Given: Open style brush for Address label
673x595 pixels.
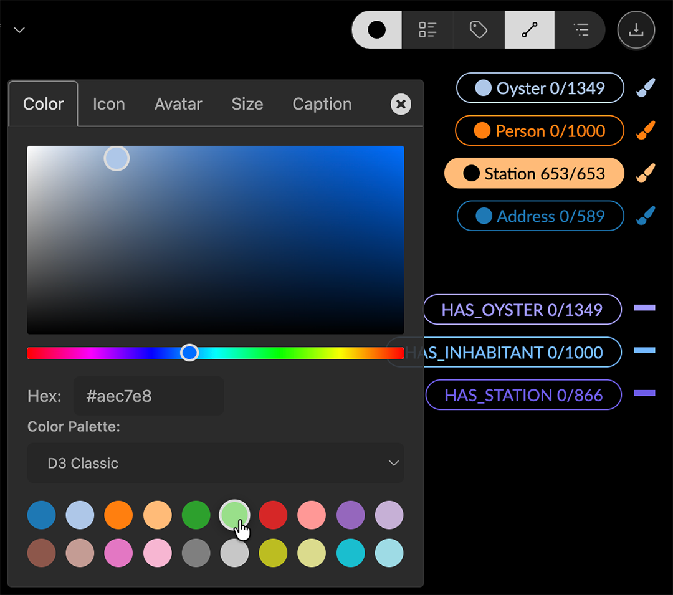Looking at the screenshot, I should (646, 216).
